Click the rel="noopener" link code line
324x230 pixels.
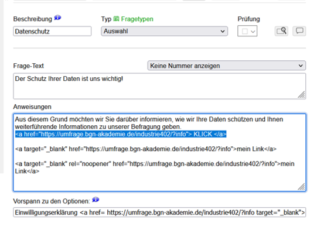155,167
